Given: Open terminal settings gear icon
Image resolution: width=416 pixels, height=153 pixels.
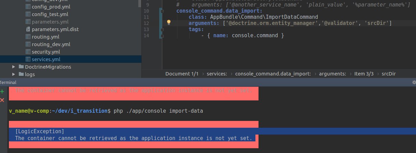Looking at the screenshot, I should (413, 82).
